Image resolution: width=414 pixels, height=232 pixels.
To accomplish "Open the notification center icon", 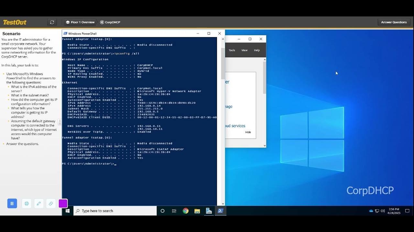I will pos(407,211).
